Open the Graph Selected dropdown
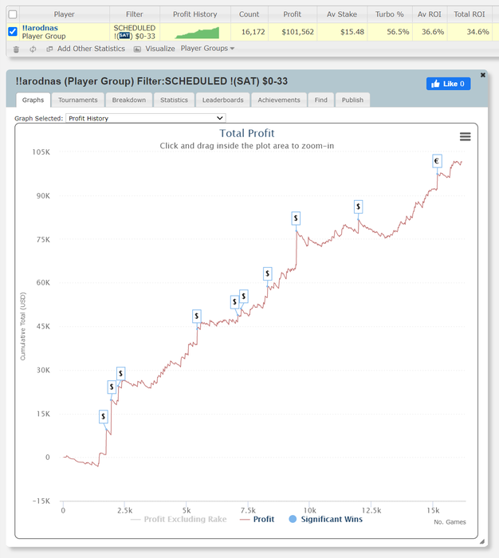499x558 pixels. click(x=146, y=118)
